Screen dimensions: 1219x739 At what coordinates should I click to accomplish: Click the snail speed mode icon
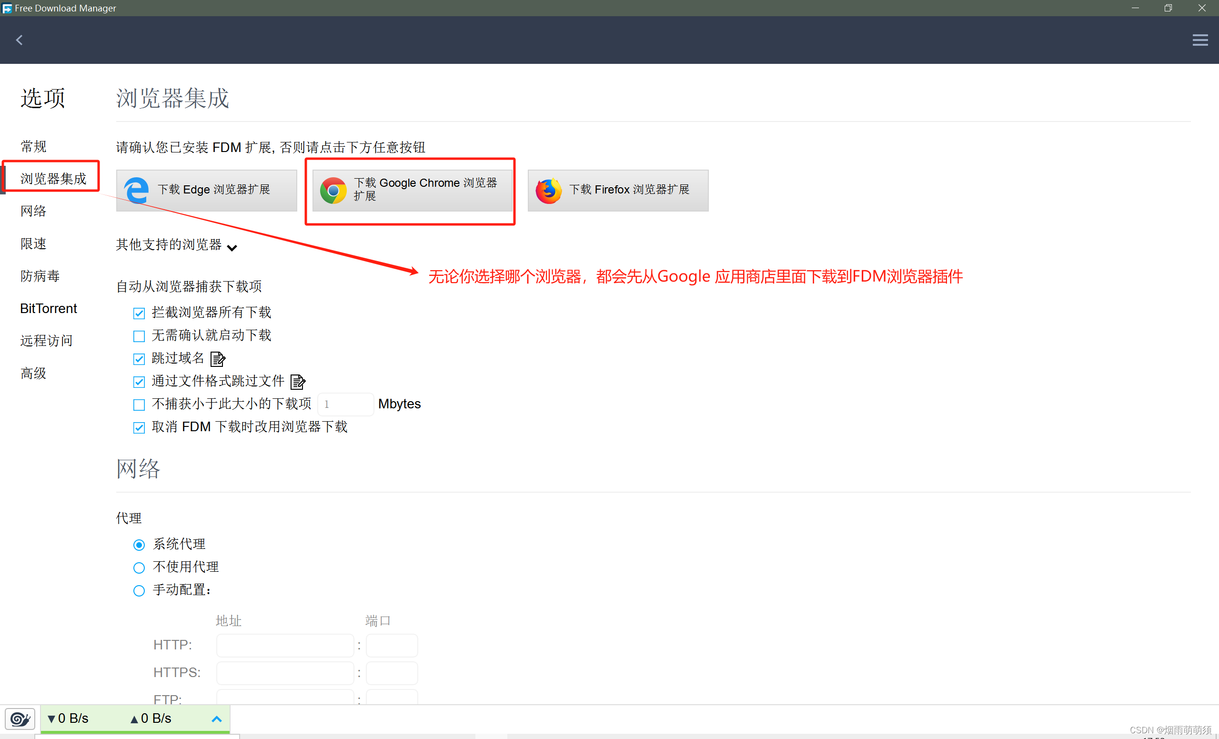(20, 719)
